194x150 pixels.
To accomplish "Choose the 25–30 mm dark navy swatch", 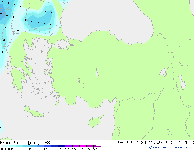I will 62,146.
